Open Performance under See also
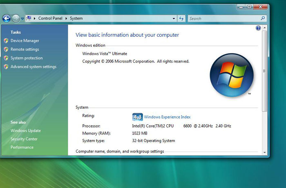This screenshot has width=286, height=188. click(22, 147)
